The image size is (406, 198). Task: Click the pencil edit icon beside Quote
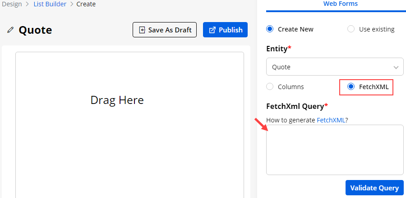[10, 30]
